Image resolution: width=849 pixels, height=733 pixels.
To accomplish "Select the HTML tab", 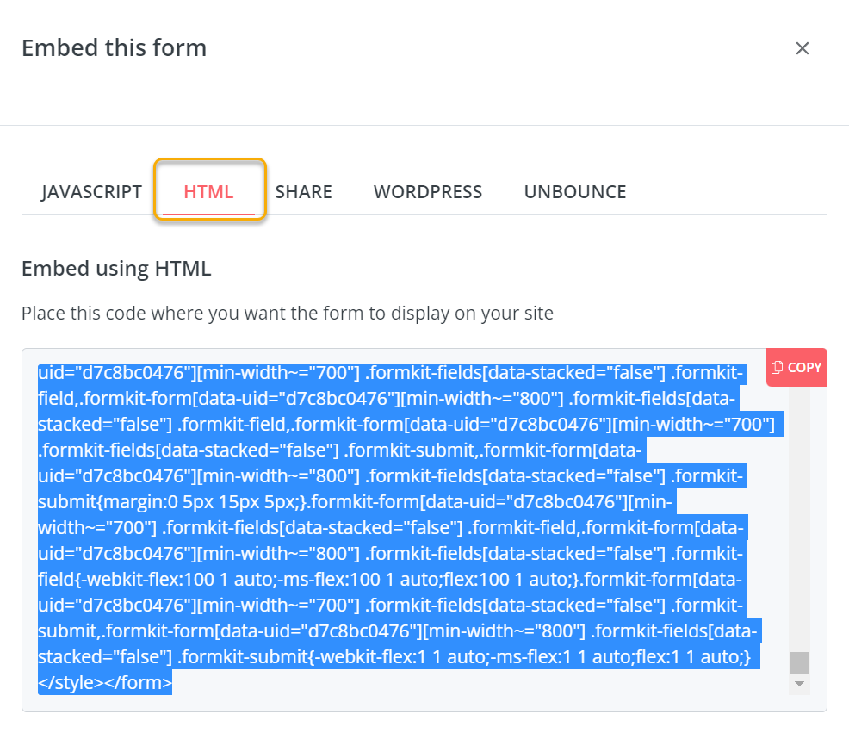I will point(208,191).
